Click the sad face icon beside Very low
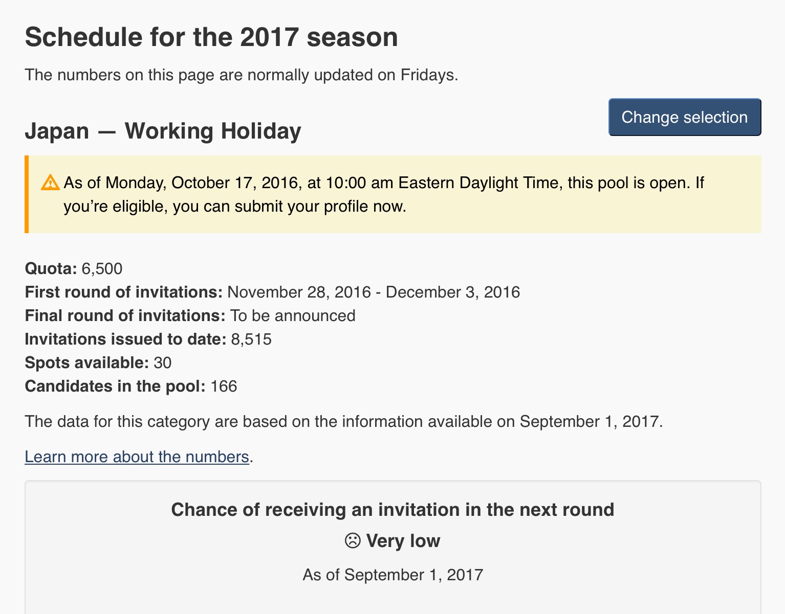This screenshot has height=614, width=785. point(353,541)
